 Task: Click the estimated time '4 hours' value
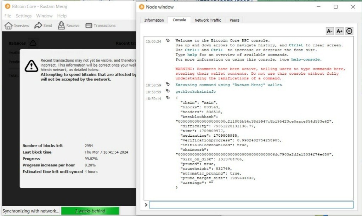coord(91,172)
